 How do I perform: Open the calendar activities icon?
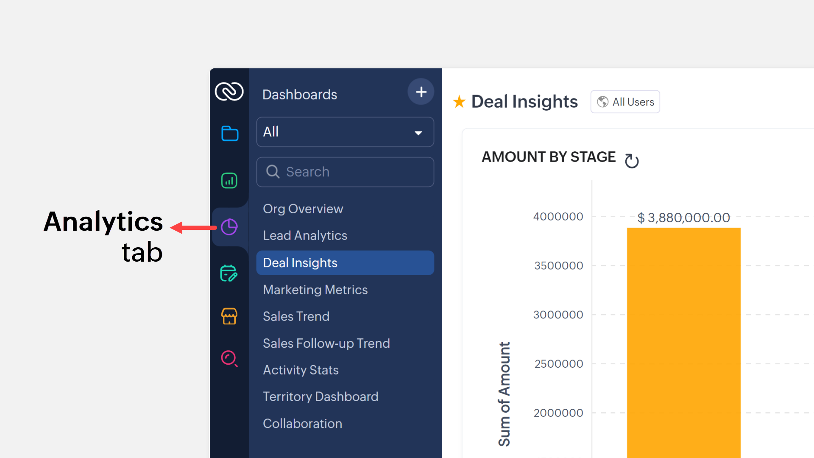(x=229, y=274)
